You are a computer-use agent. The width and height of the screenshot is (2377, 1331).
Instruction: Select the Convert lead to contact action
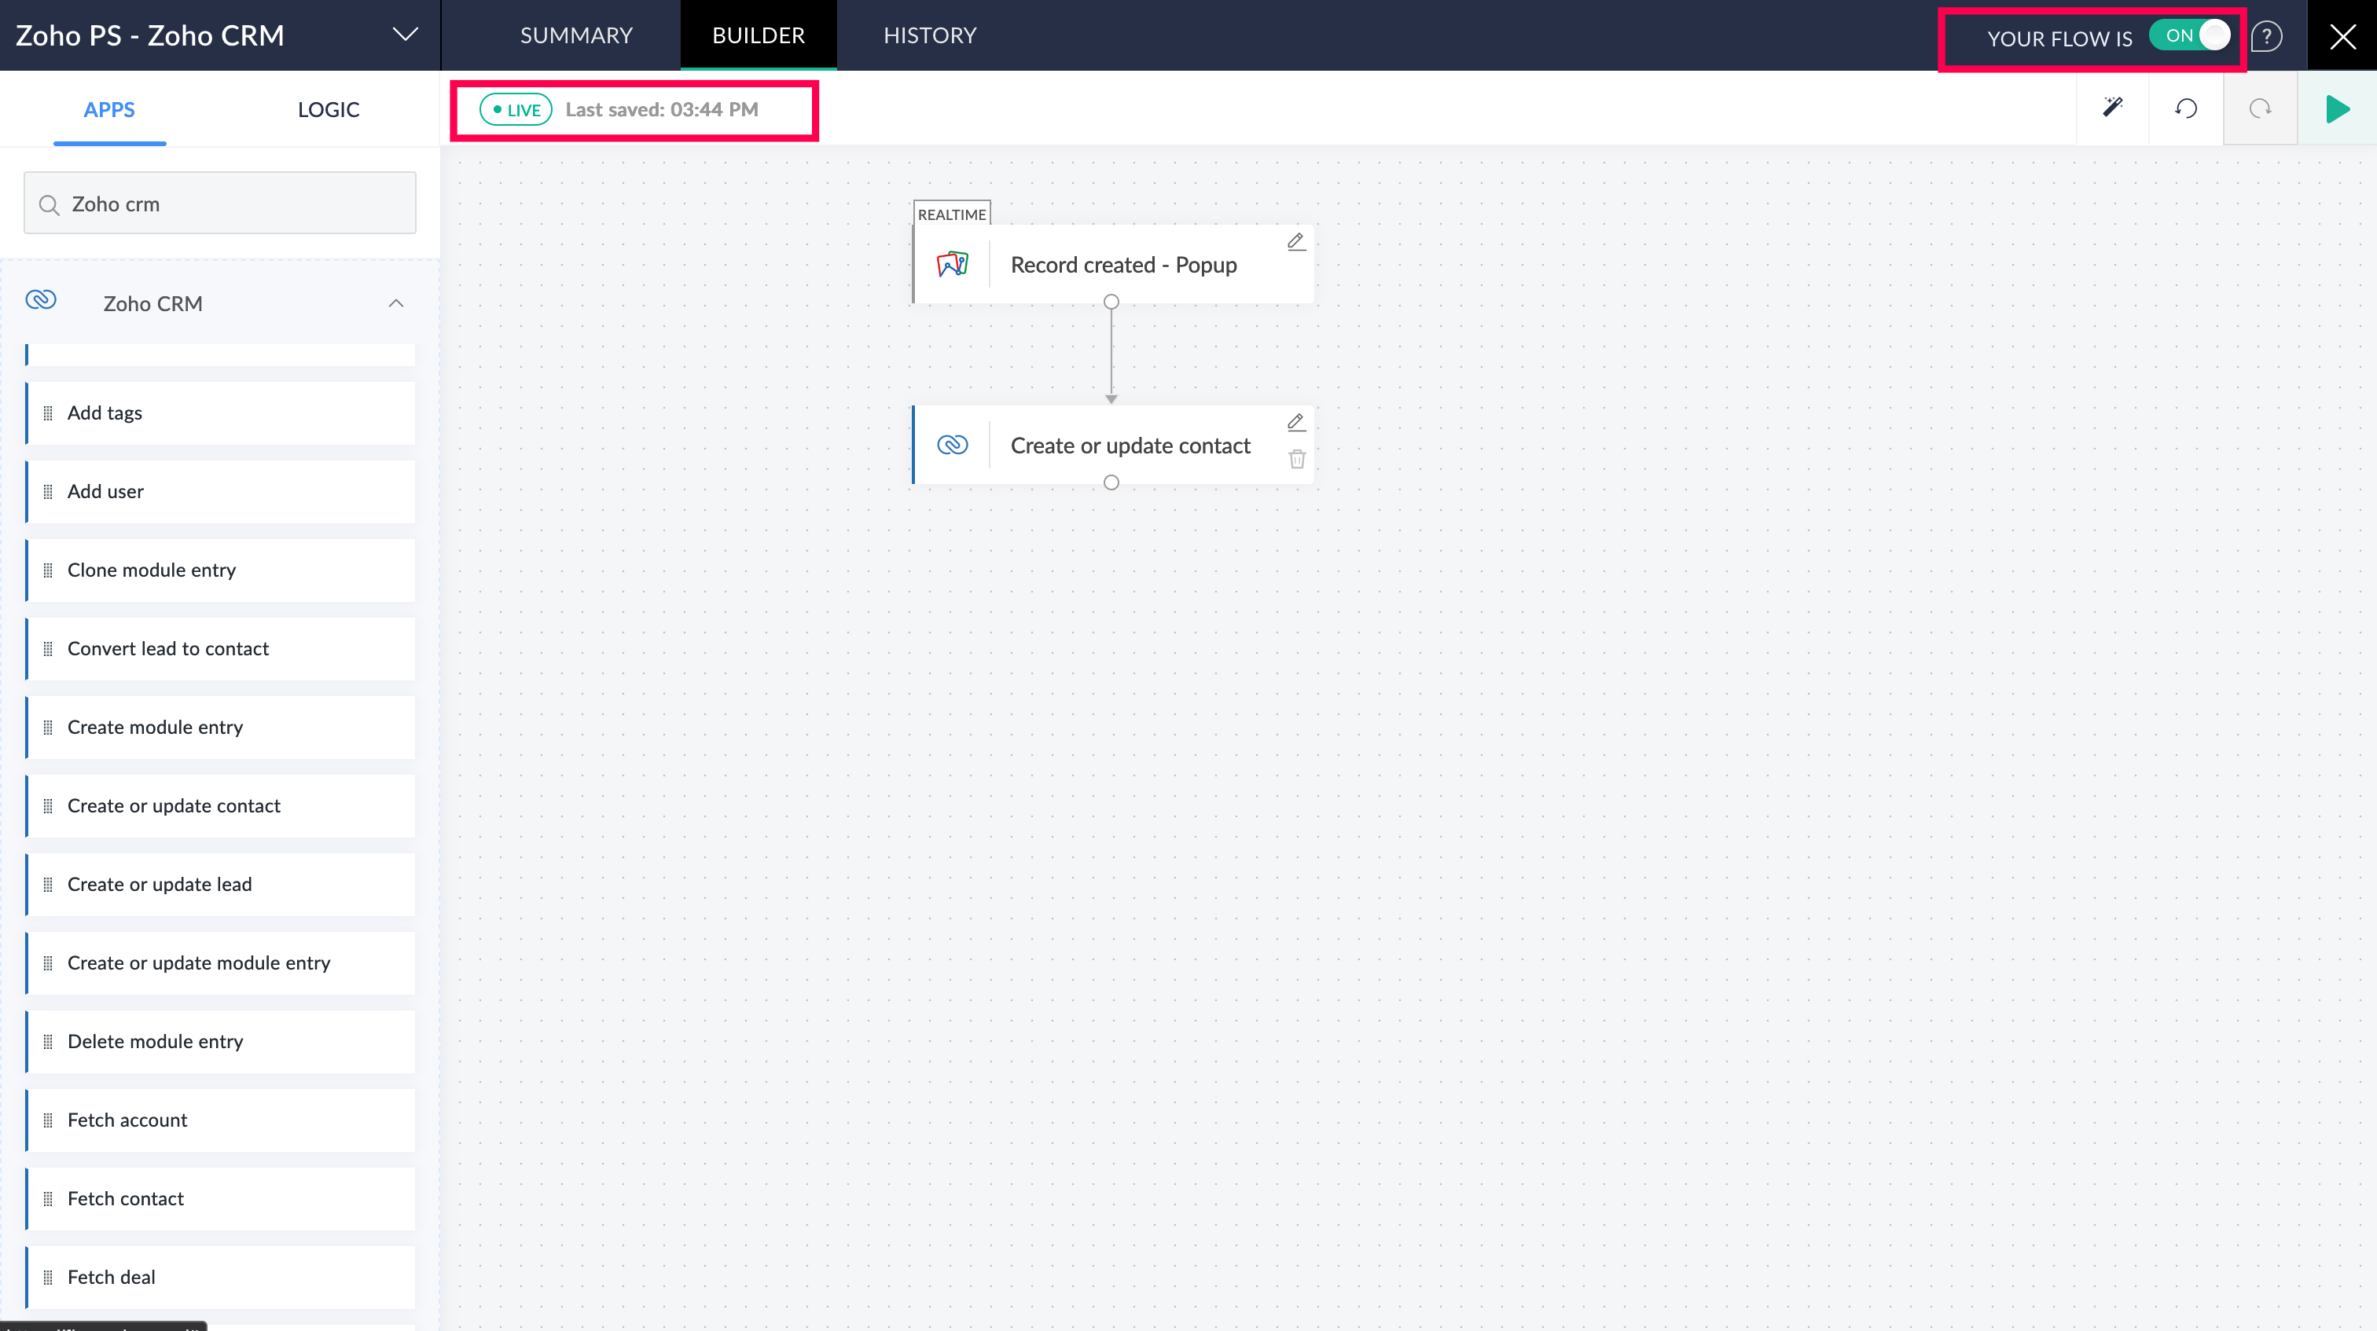168,648
